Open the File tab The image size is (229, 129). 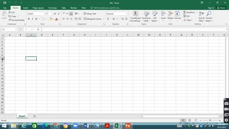point(5,8)
